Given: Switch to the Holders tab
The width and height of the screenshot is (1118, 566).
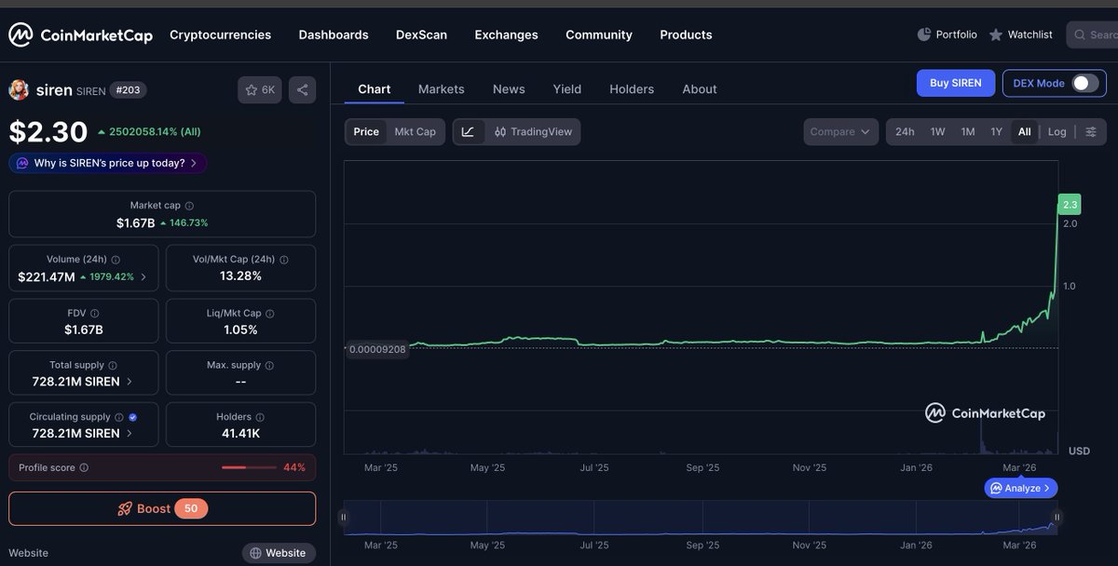Looking at the screenshot, I should point(632,89).
